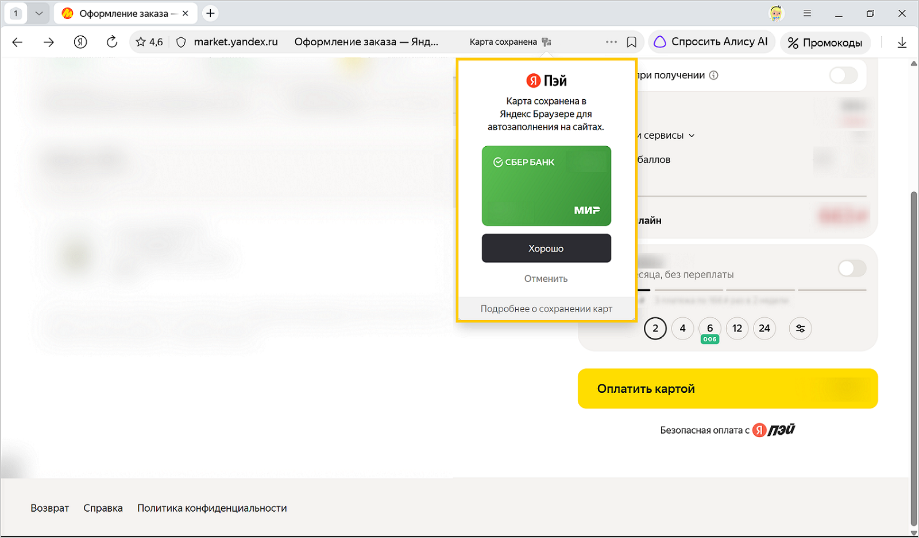Ask Алиса AI assistant

coord(712,42)
